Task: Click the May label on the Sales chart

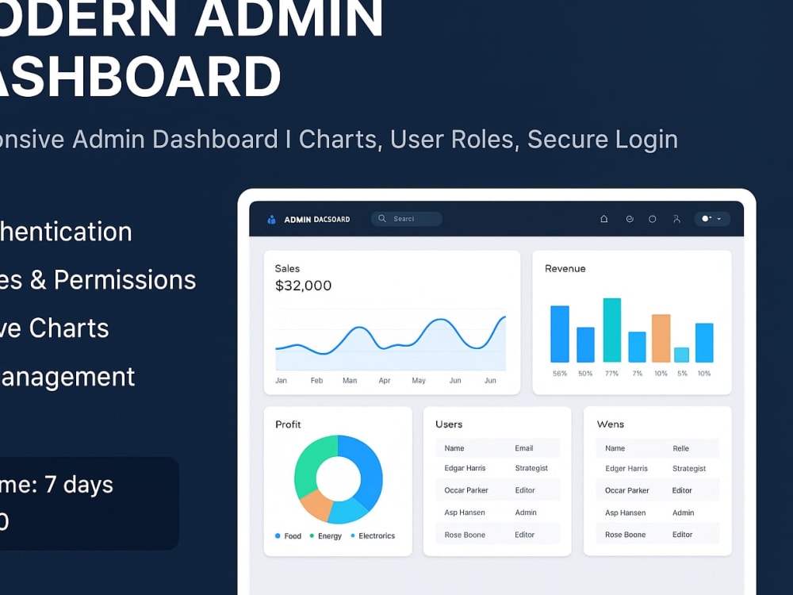Action: (x=419, y=381)
